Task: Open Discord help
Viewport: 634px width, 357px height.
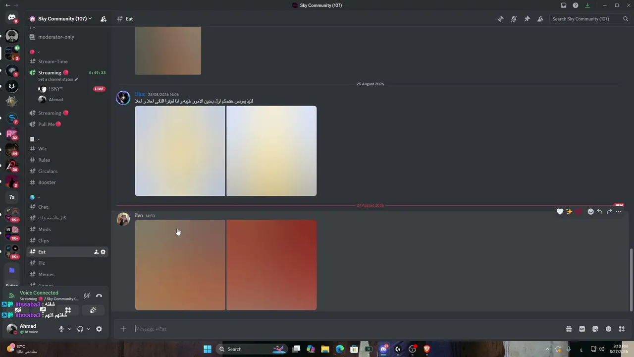Action: coord(576,5)
